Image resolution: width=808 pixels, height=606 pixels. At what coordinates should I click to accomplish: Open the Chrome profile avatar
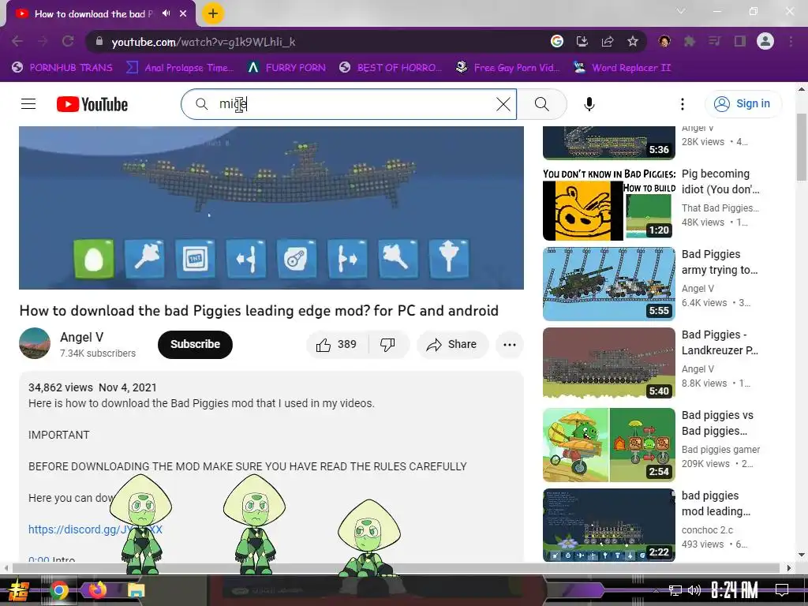point(765,41)
